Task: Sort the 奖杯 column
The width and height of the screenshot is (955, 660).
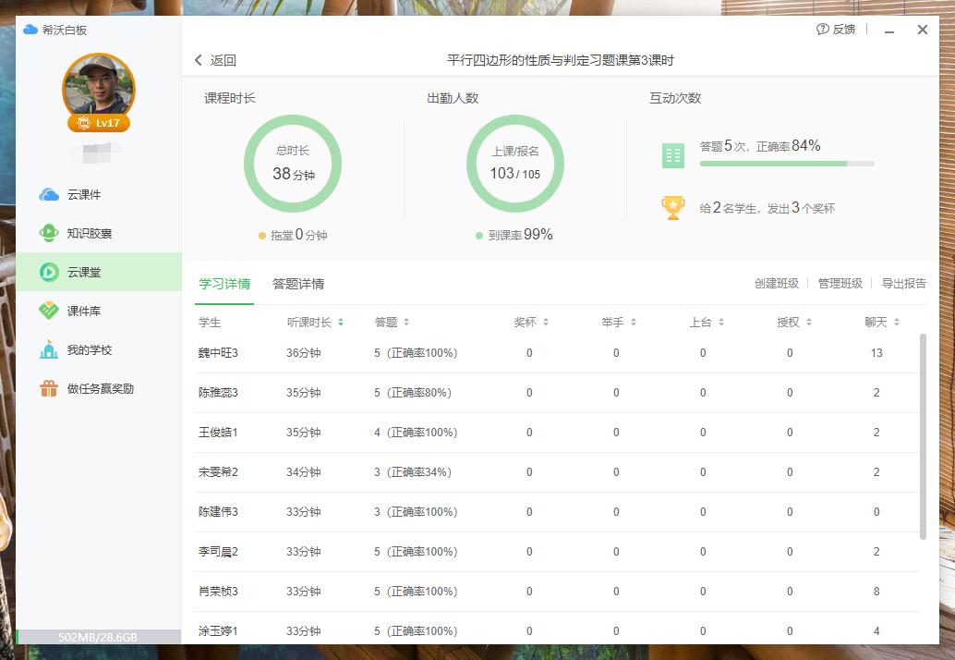Action: point(526,323)
